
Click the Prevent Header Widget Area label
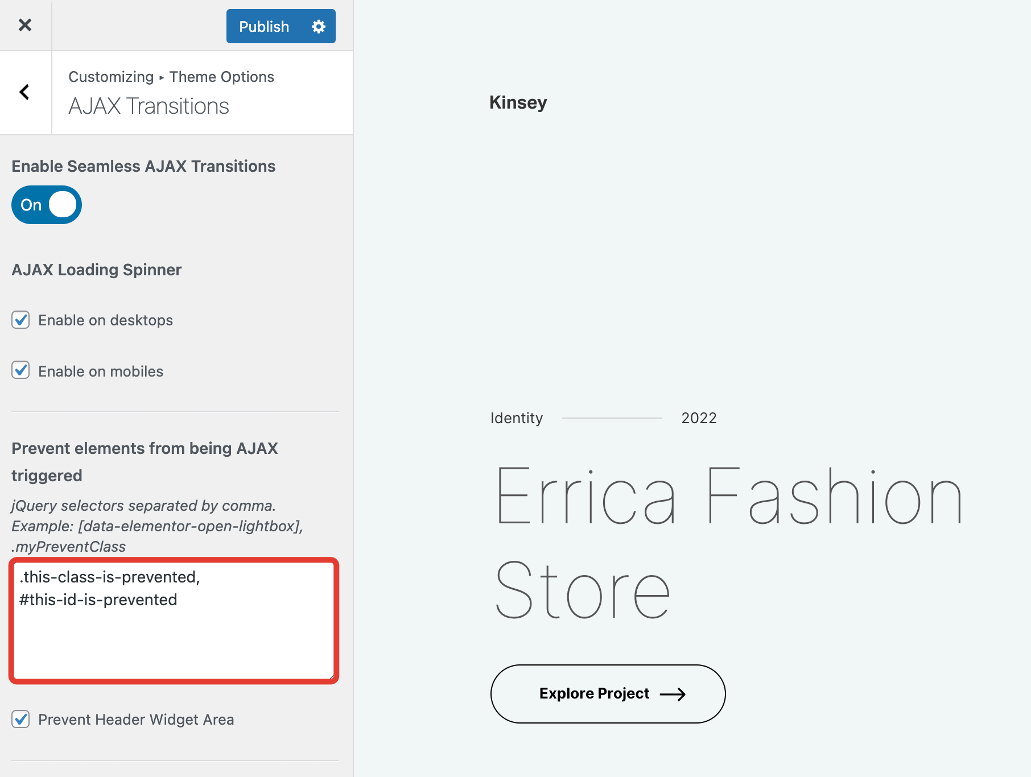136,720
